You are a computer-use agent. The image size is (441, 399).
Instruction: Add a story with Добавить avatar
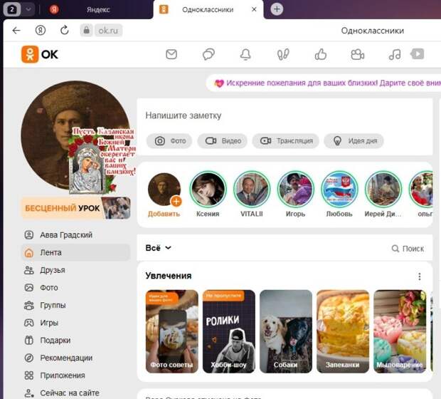click(164, 190)
